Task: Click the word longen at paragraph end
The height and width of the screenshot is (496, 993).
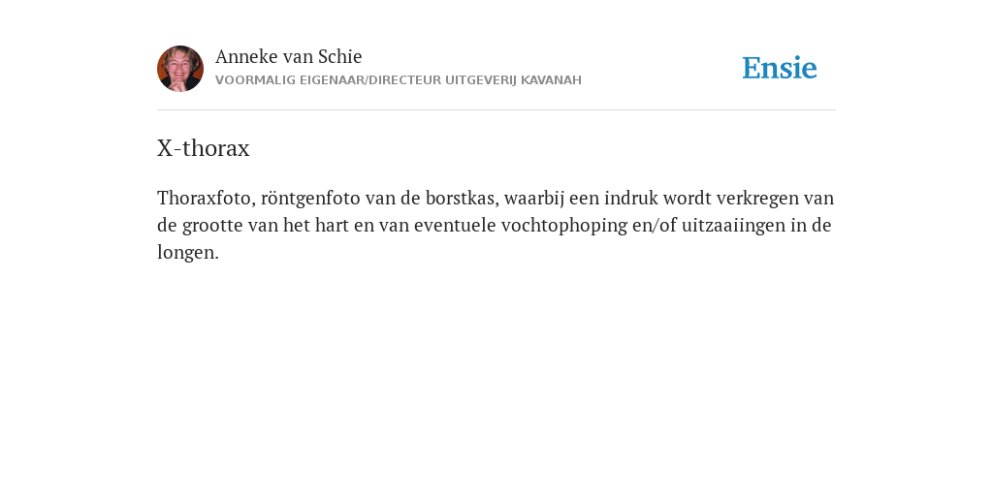Action: tap(187, 253)
